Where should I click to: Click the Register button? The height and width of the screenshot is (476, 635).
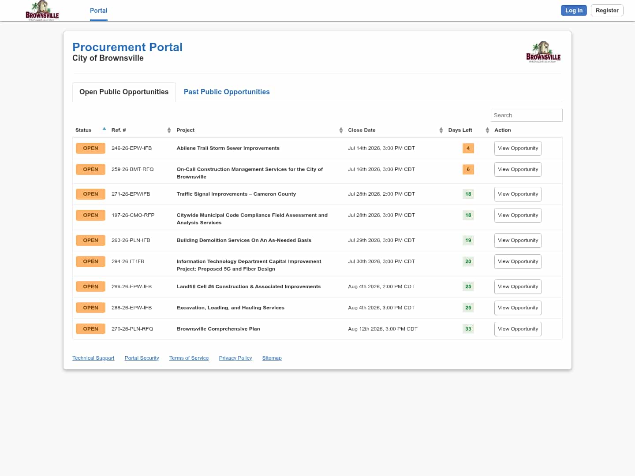(607, 10)
